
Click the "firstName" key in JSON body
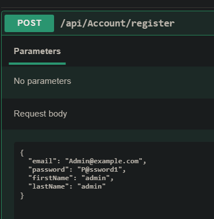click(51, 178)
